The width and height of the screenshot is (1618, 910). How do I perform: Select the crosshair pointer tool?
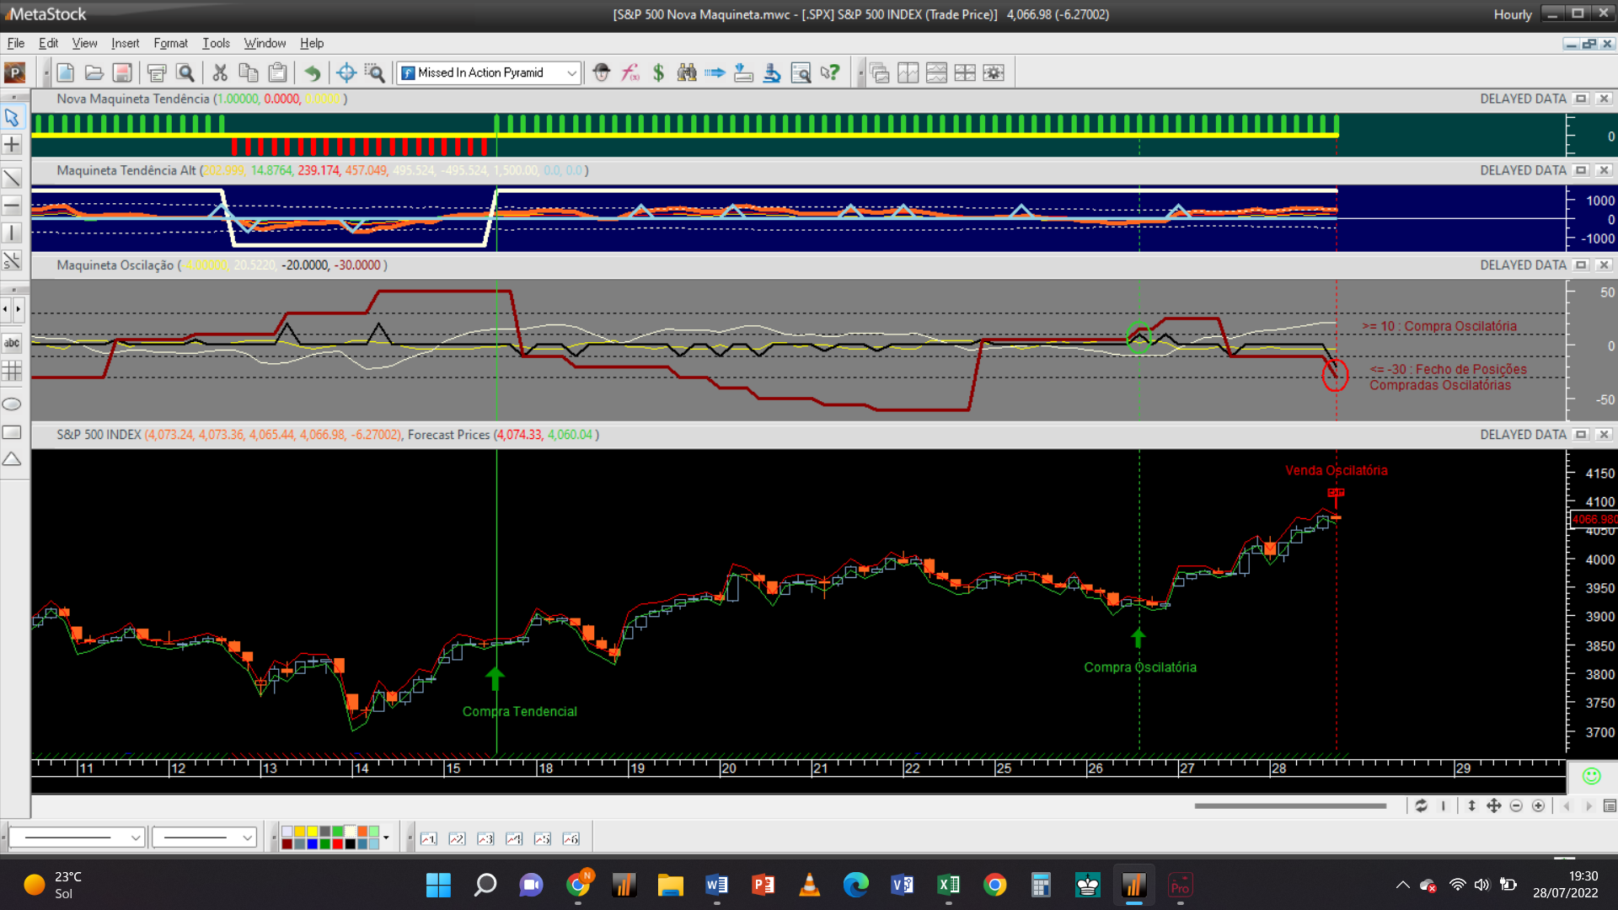point(346,73)
